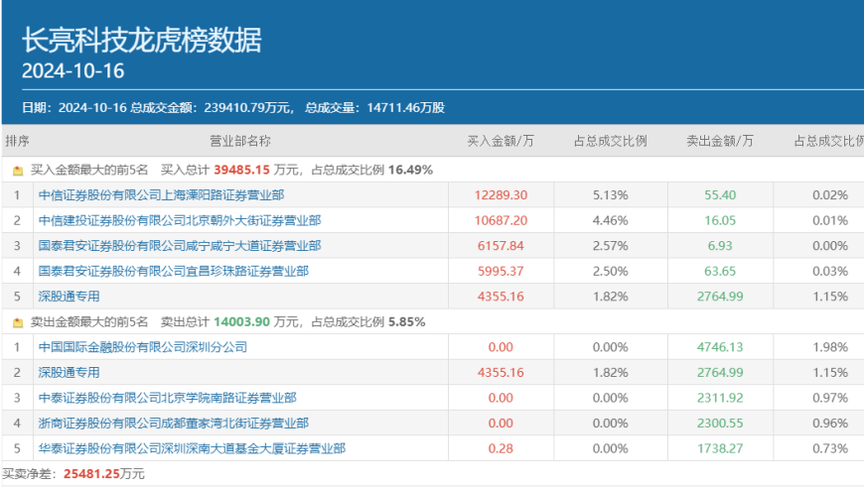
Task: Select the buy amount 6157.84
Action: pyautogui.click(x=501, y=246)
